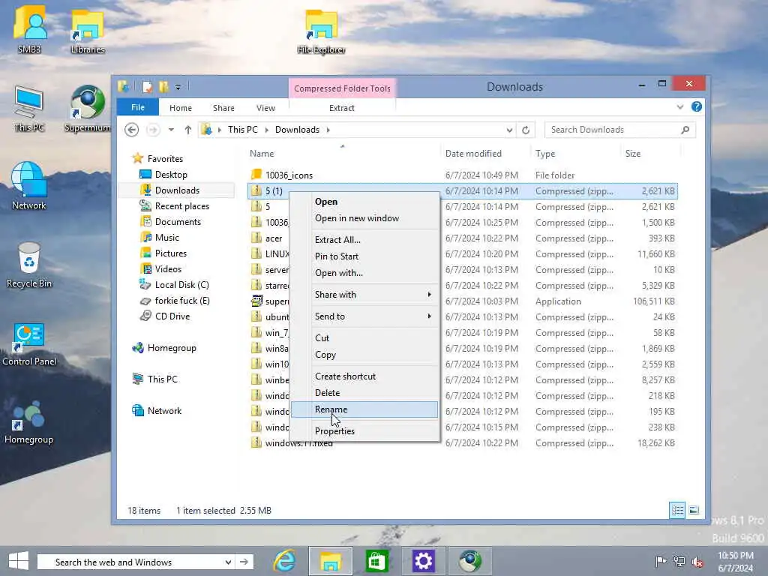768x576 pixels.
Task: Expand the Send to submenu
Action: pos(365,316)
